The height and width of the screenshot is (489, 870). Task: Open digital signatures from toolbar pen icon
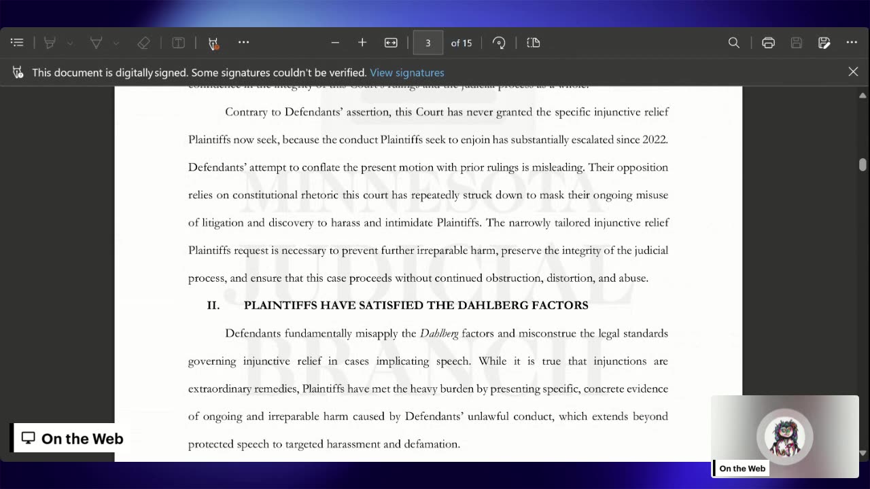pos(213,43)
